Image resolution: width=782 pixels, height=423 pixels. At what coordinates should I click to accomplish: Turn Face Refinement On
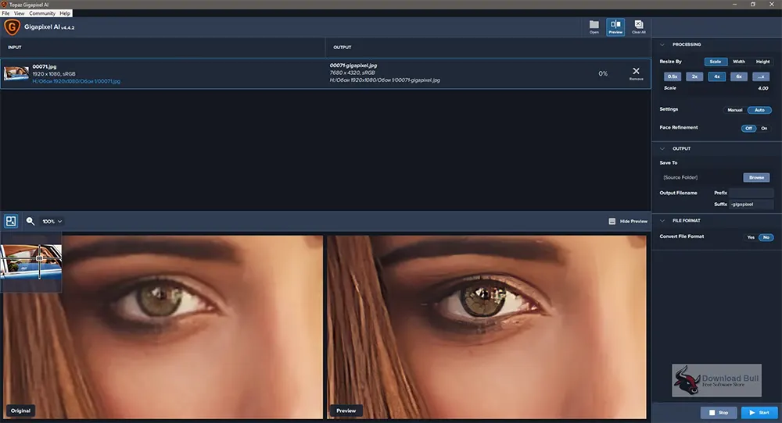(x=764, y=129)
